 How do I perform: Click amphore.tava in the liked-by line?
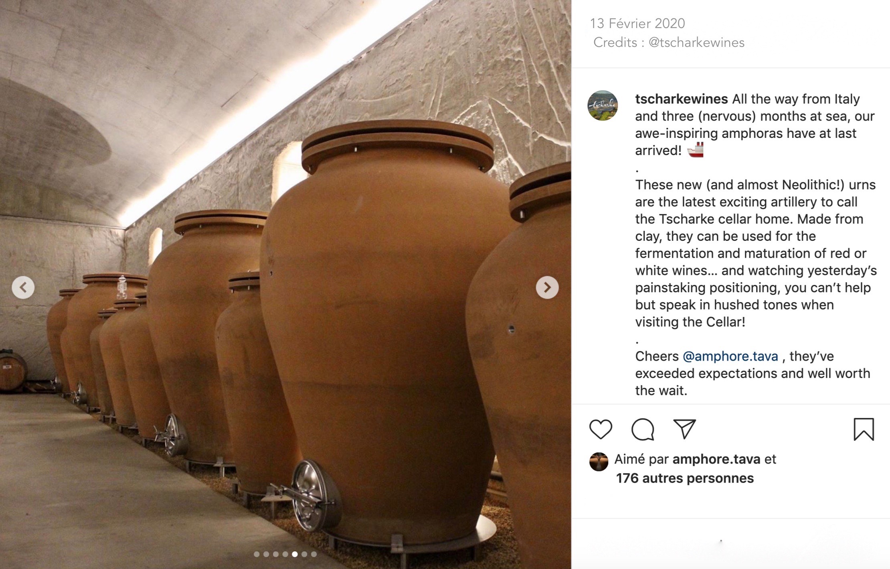point(716,459)
